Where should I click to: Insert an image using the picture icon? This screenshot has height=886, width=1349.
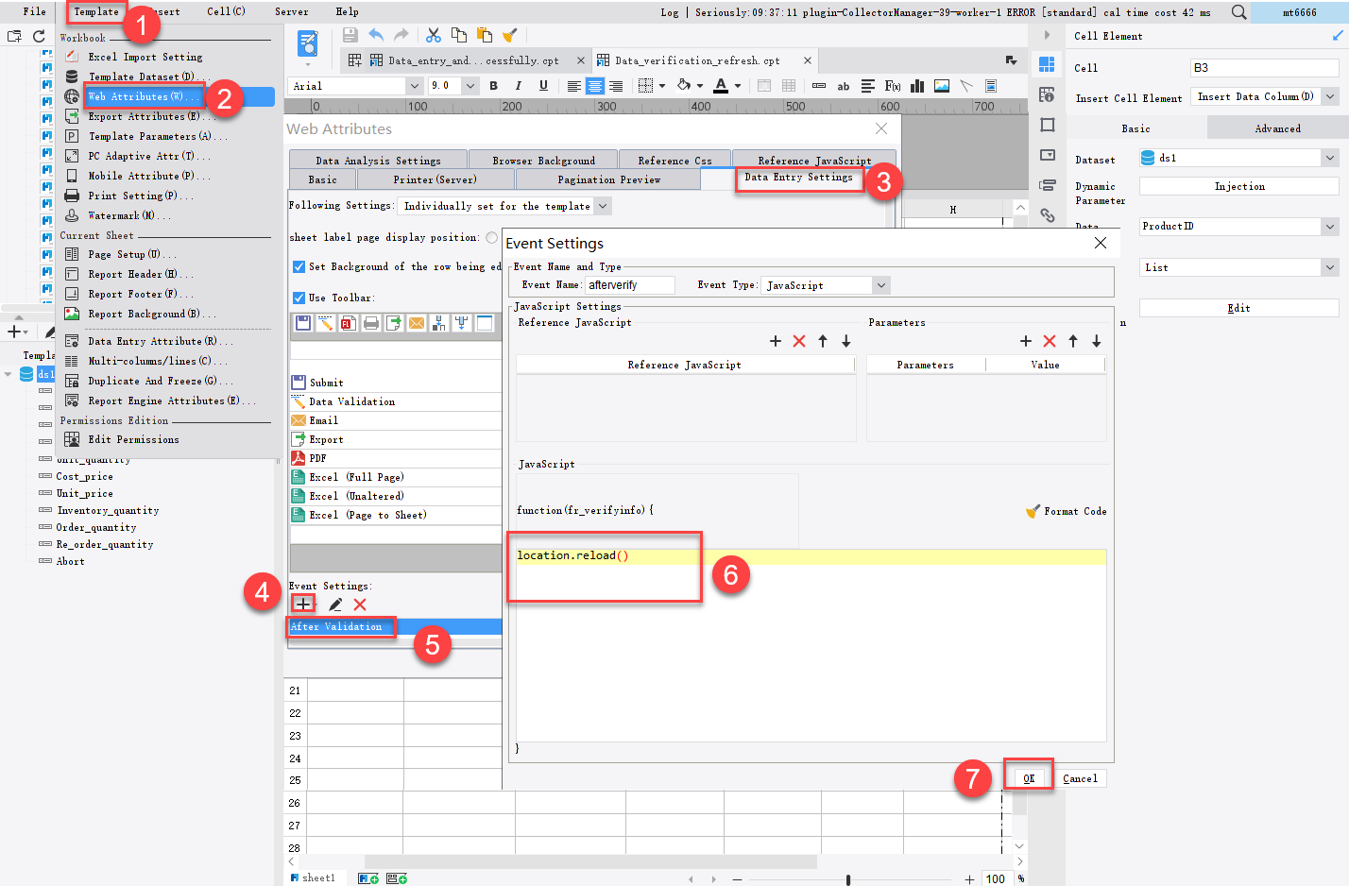tap(942, 86)
